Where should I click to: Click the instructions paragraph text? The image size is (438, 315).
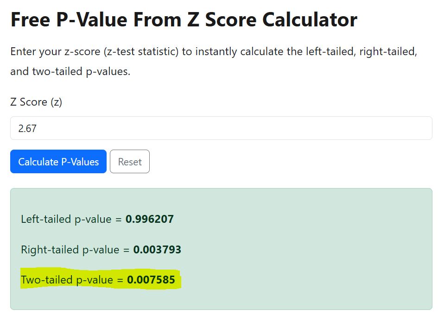pos(213,51)
